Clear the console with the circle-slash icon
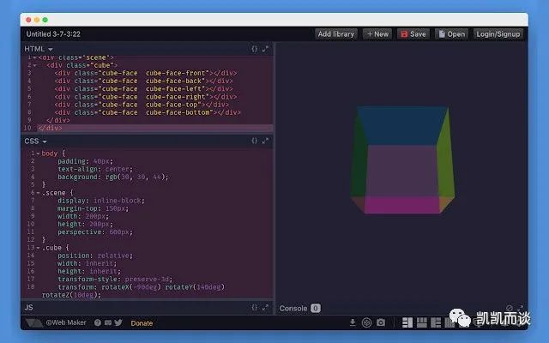Screen dimensions: 549x343 pyautogui.click(x=509, y=308)
